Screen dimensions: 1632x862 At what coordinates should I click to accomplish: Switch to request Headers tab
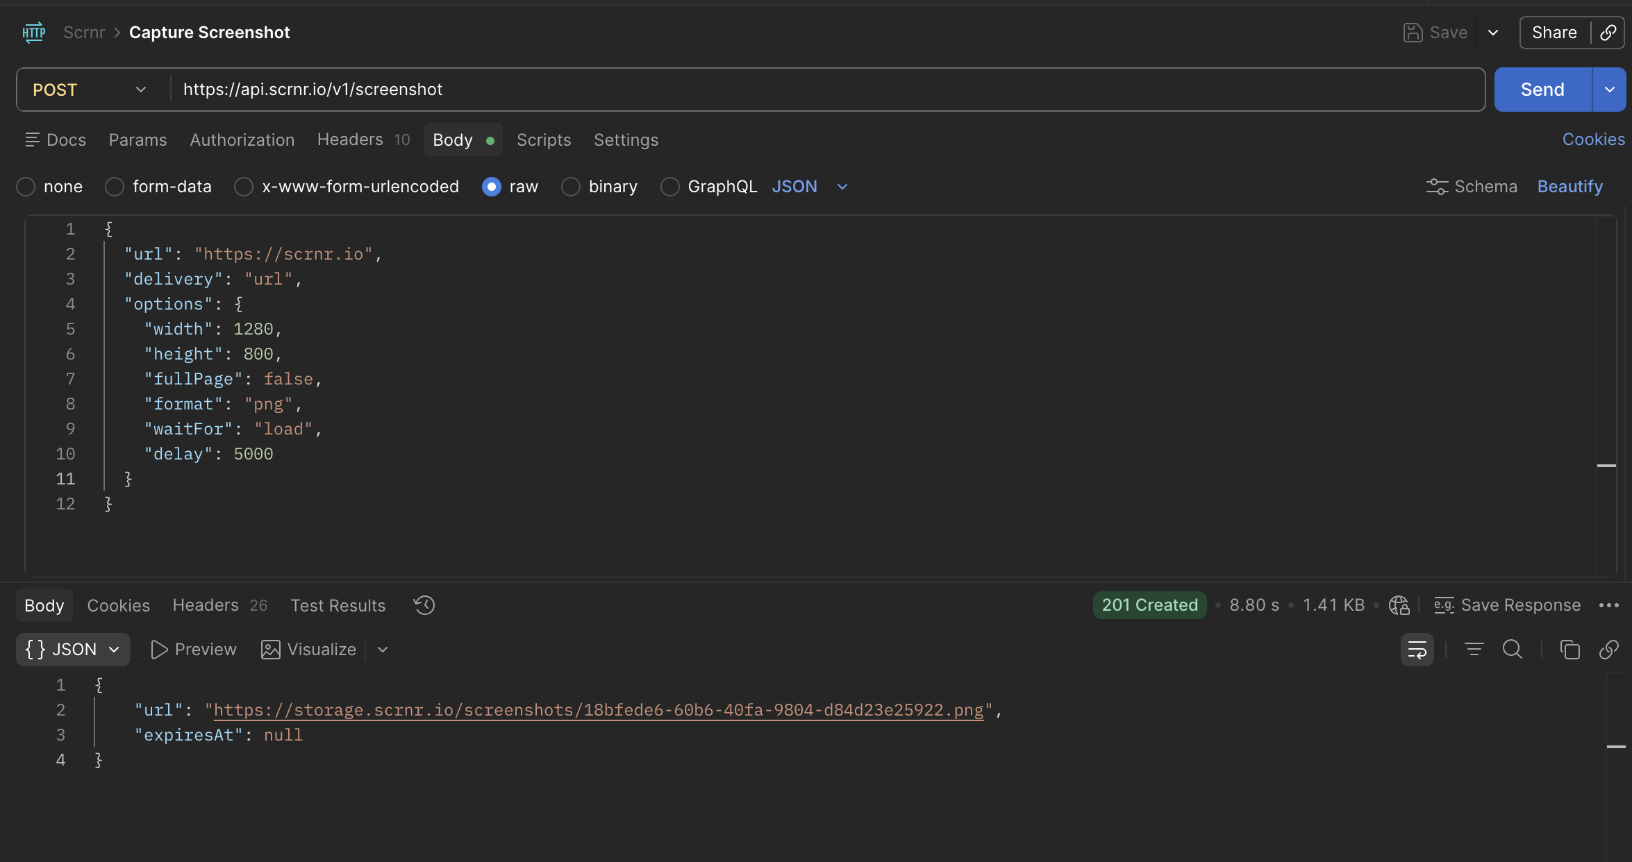pos(363,140)
